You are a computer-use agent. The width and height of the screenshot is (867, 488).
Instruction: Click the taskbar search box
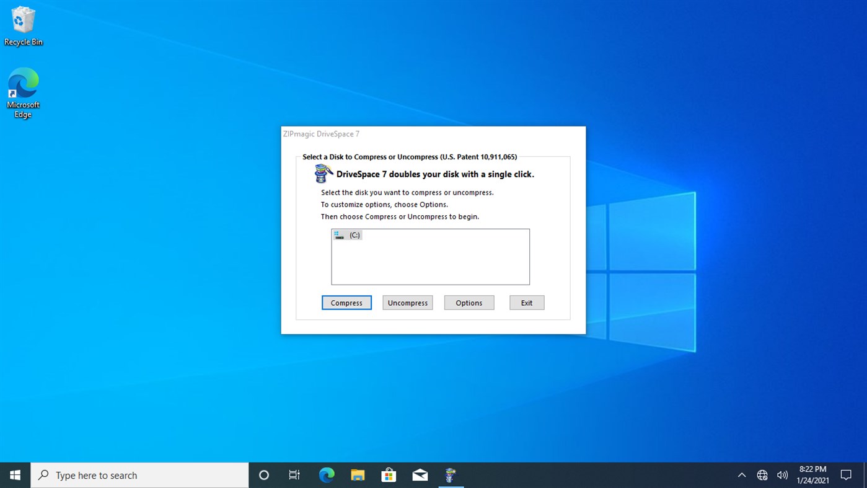pos(139,475)
